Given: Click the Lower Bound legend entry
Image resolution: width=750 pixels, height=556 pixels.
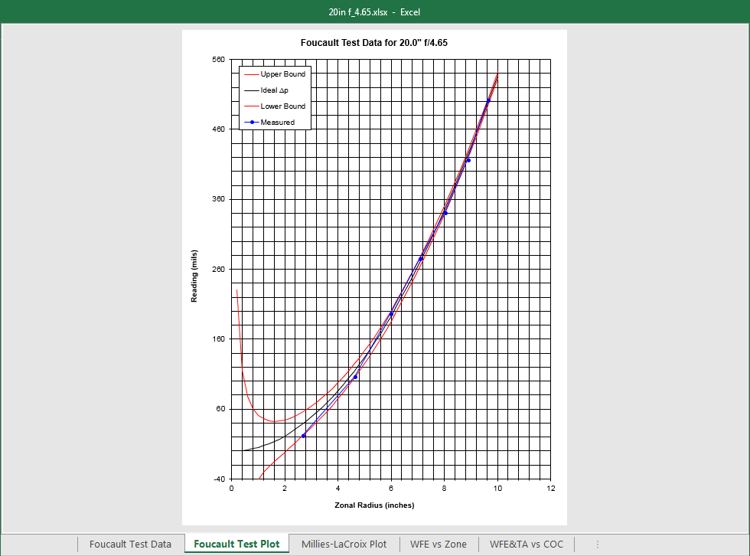Looking at the screenshot, I should [x=282, y=106].
